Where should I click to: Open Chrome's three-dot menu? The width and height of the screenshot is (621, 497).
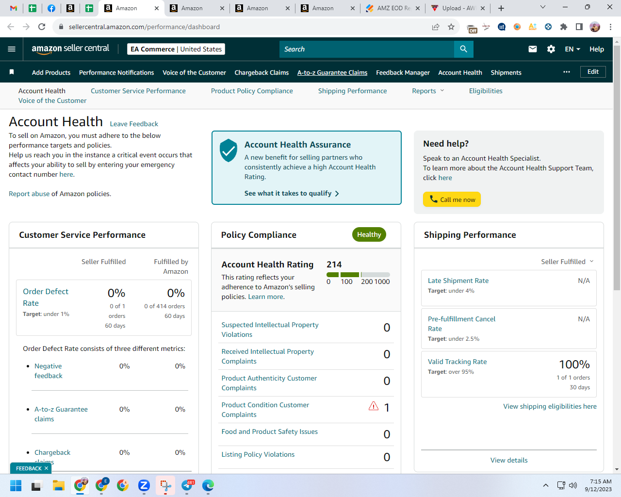click(x=610, y=27)
